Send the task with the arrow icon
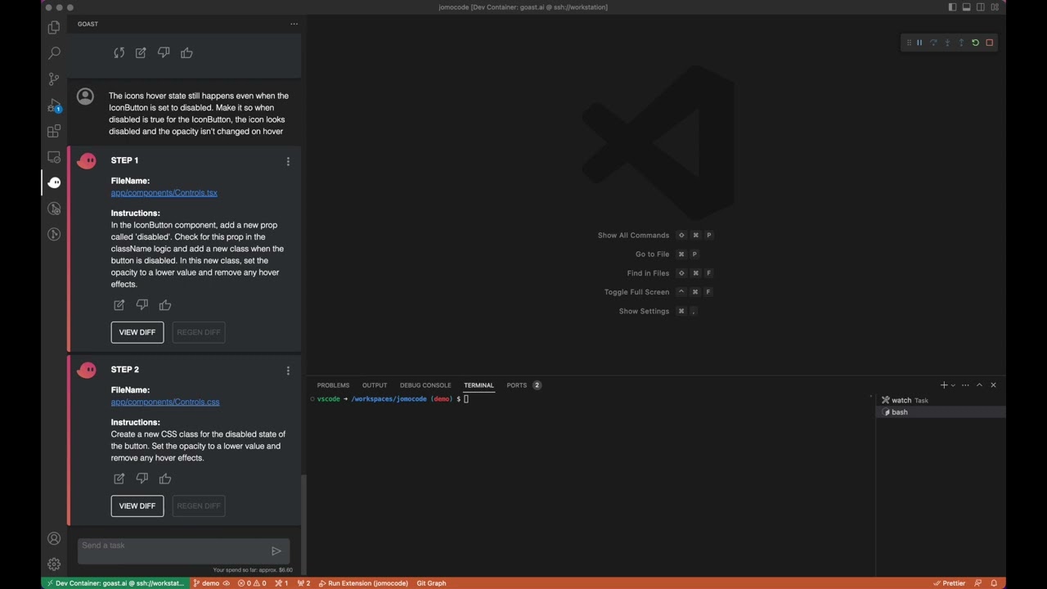Image resolution: width=1047 pixels, height=589 pixels. tap(276, 551)
